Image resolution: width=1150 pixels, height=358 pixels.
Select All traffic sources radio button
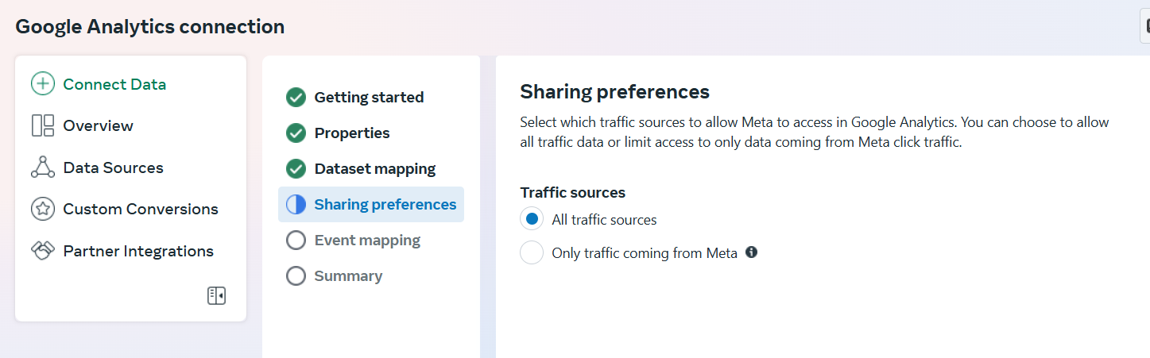coord(532,219)
